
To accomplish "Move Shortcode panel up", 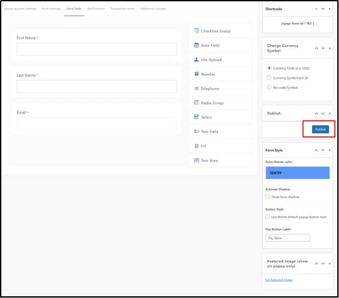I will pos(316,9).
